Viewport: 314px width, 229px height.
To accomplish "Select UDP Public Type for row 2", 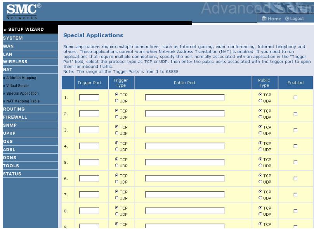I will pos(260,117).
